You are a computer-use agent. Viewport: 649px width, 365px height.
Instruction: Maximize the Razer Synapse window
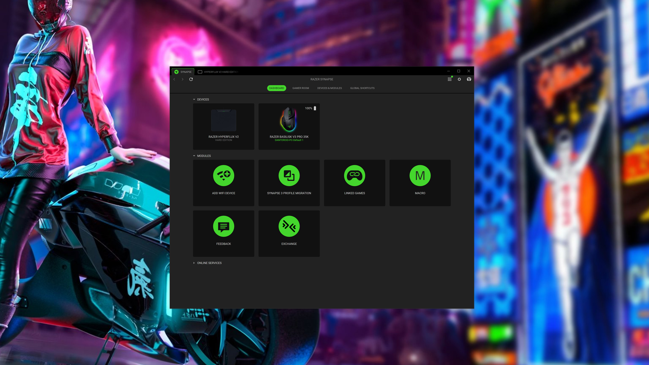[458, 71]
